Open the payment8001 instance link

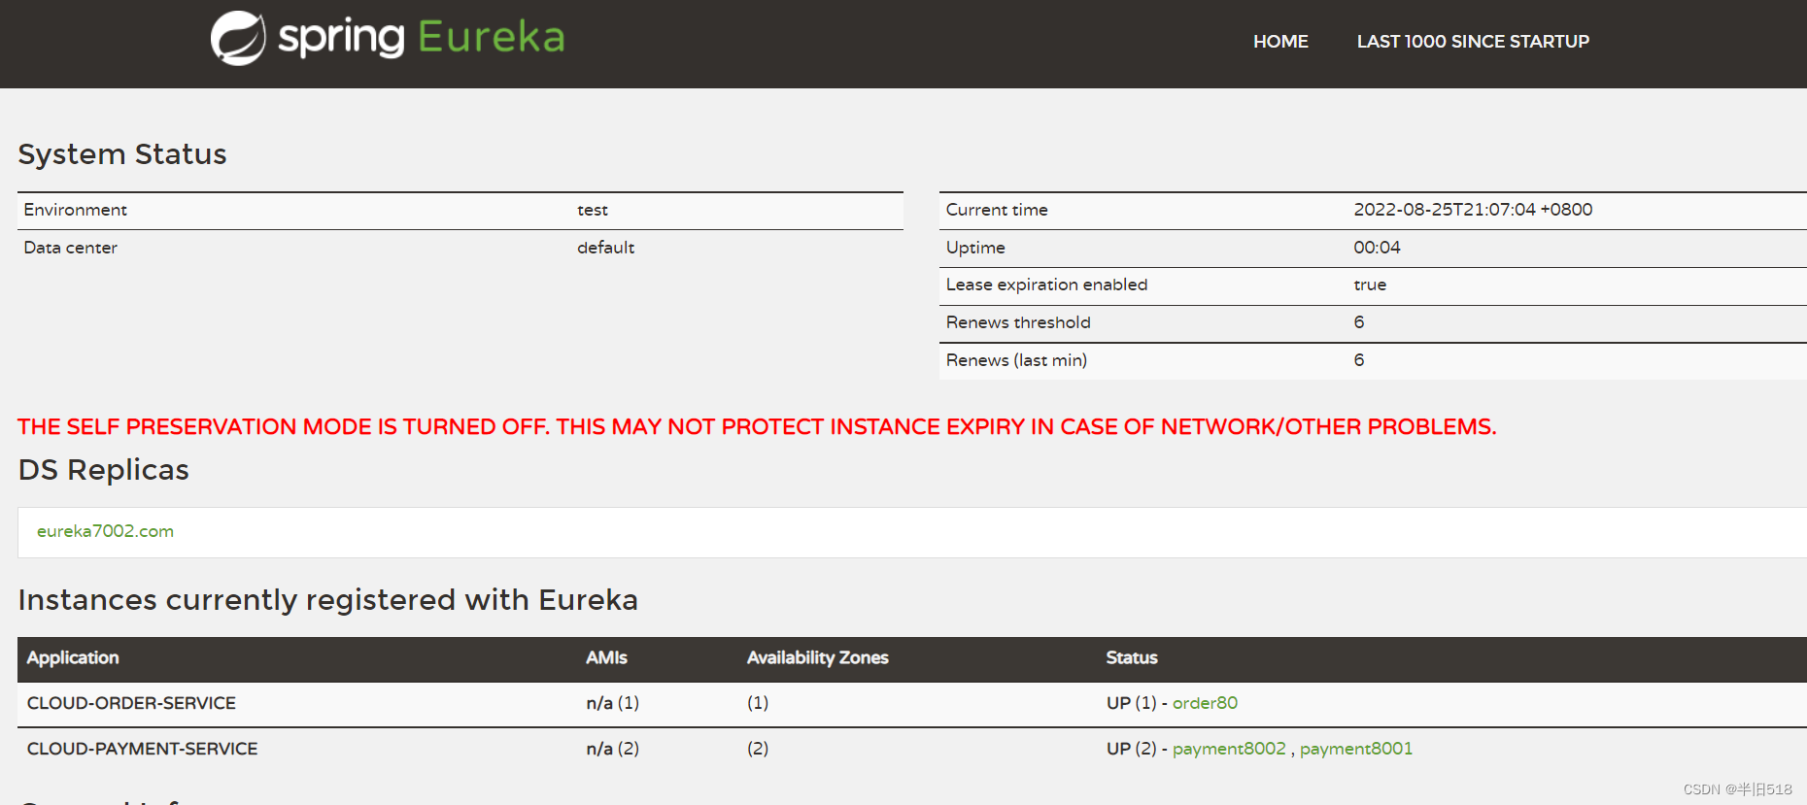click(x=1356, y=749)
